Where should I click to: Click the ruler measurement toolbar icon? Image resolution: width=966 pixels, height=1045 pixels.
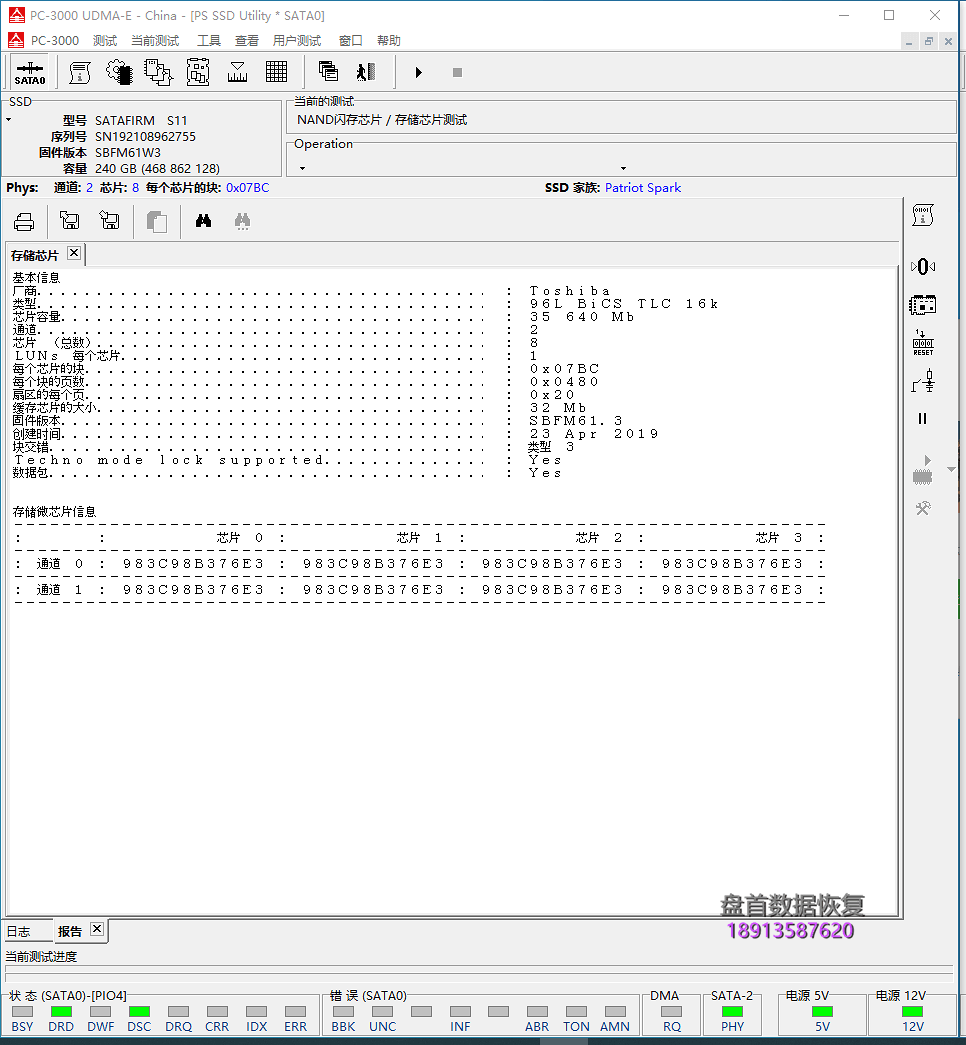[x=237, y=72]
